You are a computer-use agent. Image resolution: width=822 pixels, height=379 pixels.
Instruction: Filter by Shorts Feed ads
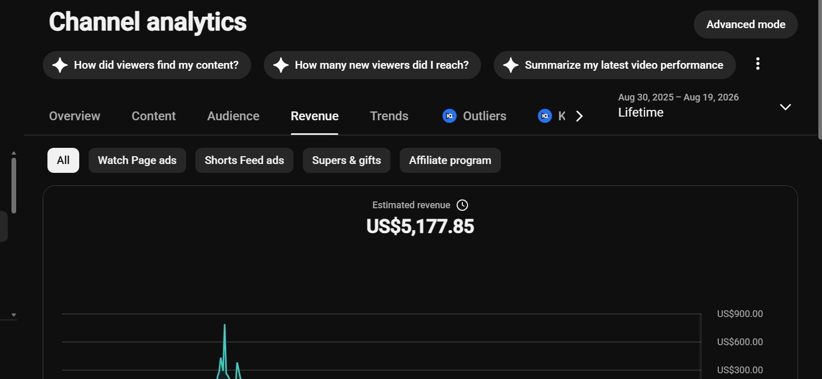[x=244, y=160]
